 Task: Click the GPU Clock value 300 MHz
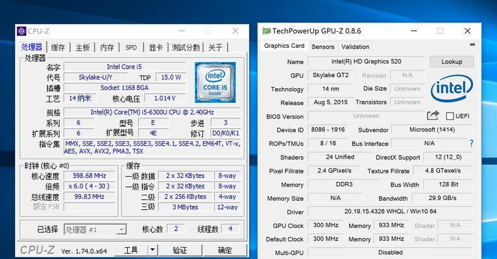(326, 225)
